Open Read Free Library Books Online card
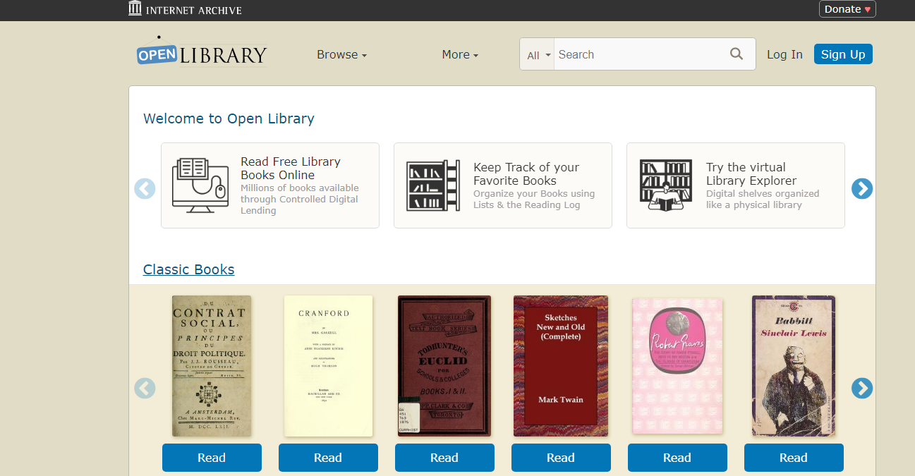The height and width of the screenshot is (476, 915). click(x=270, y=185)
